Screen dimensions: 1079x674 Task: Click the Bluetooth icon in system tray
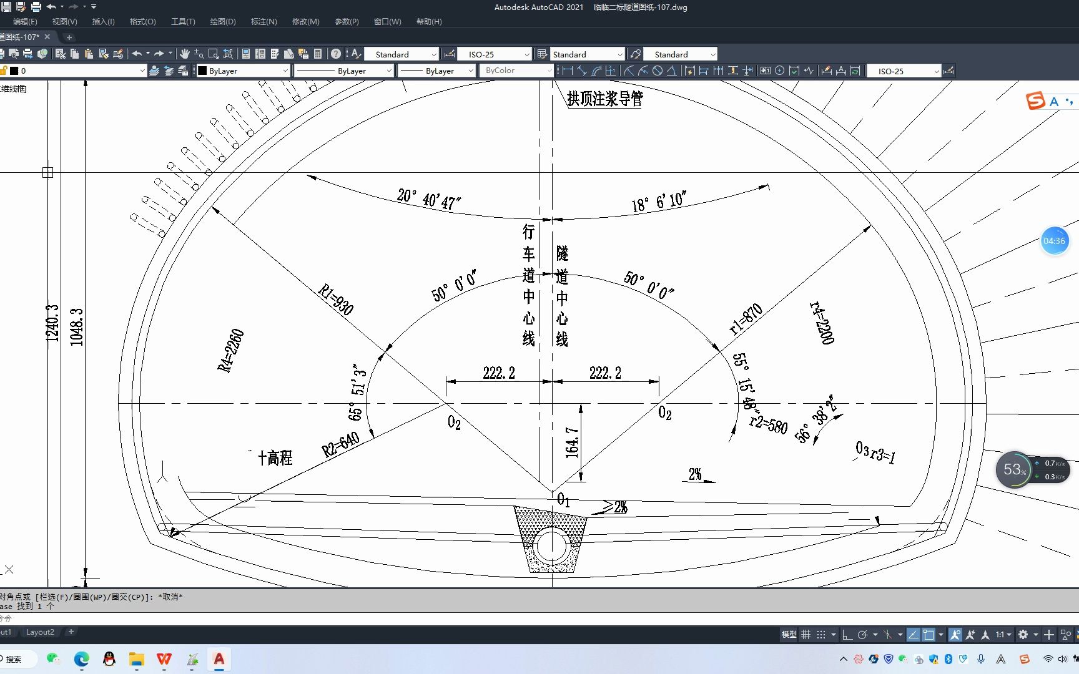(x=948, y=659)
